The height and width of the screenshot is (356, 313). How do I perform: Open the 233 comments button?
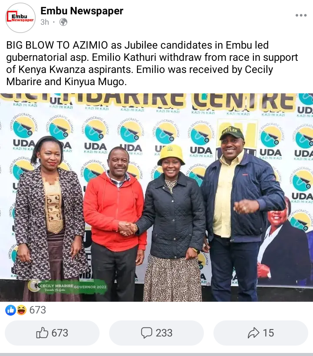pos(156,333)
